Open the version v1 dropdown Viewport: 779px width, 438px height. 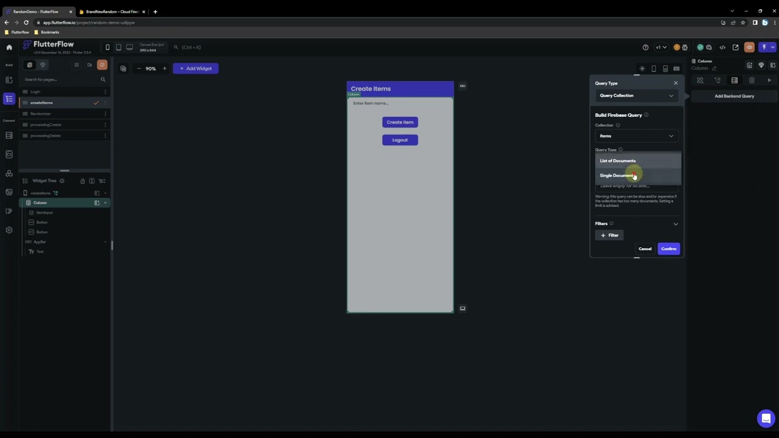661,47
